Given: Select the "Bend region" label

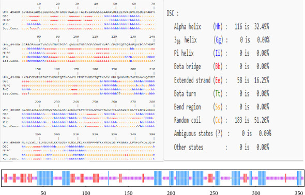Looking at the screenshot, I should (x=188, y=107).
